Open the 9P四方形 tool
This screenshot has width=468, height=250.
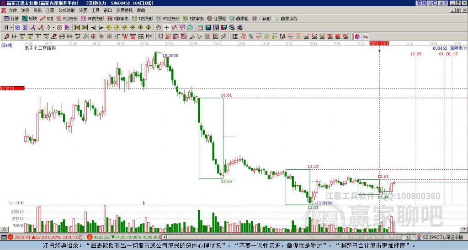[93, 18]
